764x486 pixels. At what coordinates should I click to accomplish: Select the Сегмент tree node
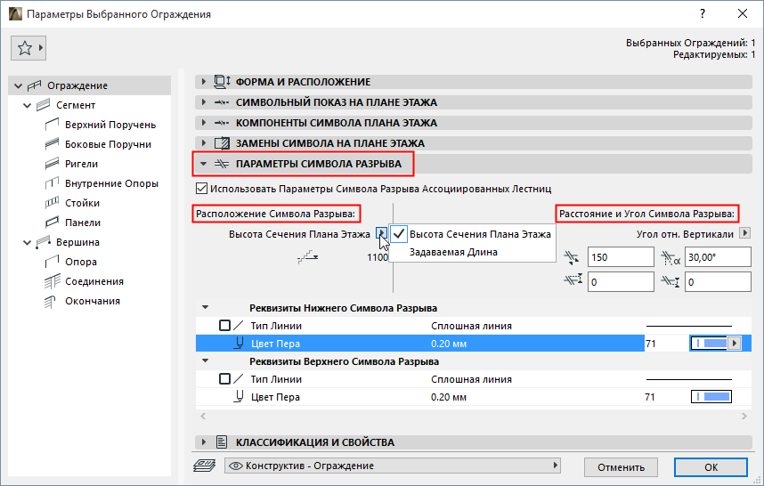click(76, 105)
